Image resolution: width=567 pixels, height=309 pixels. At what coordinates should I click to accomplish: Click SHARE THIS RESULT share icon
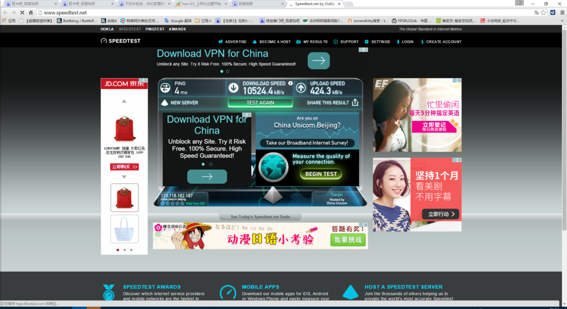(355, 102)
